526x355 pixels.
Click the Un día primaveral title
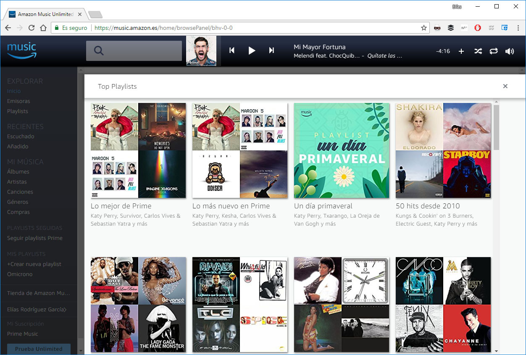[323, 206]
